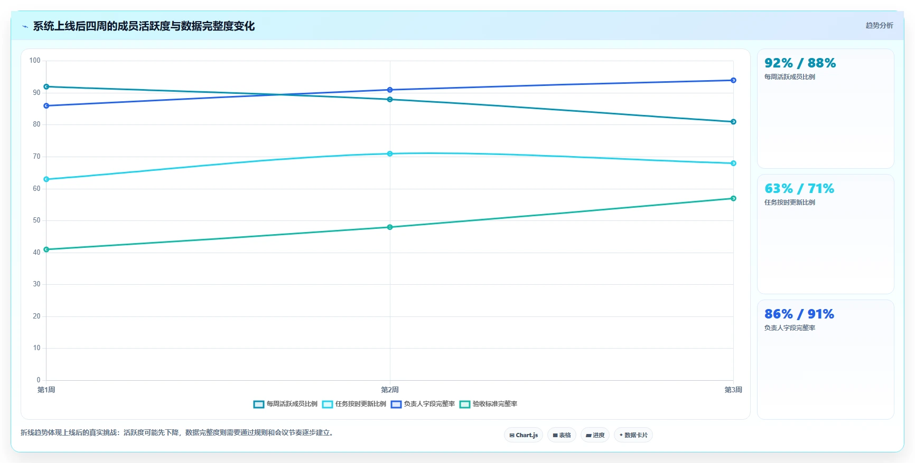Toggle the 验收标准完整率 series via its legend label
915x463 pixels.
pyautogui.click(x=495, y=404)
